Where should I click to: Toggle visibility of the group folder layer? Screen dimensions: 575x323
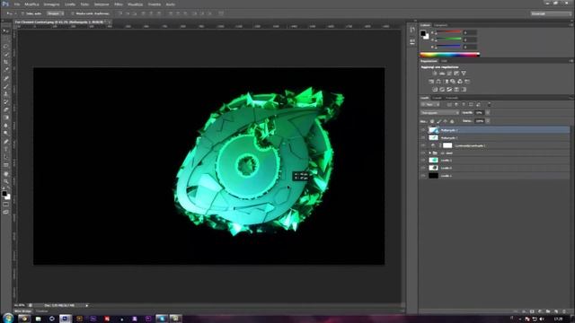tap(423, 153)
